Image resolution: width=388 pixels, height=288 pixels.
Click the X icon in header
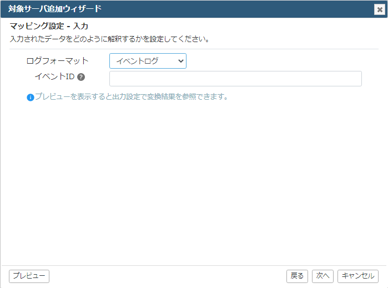pos(380,9)
